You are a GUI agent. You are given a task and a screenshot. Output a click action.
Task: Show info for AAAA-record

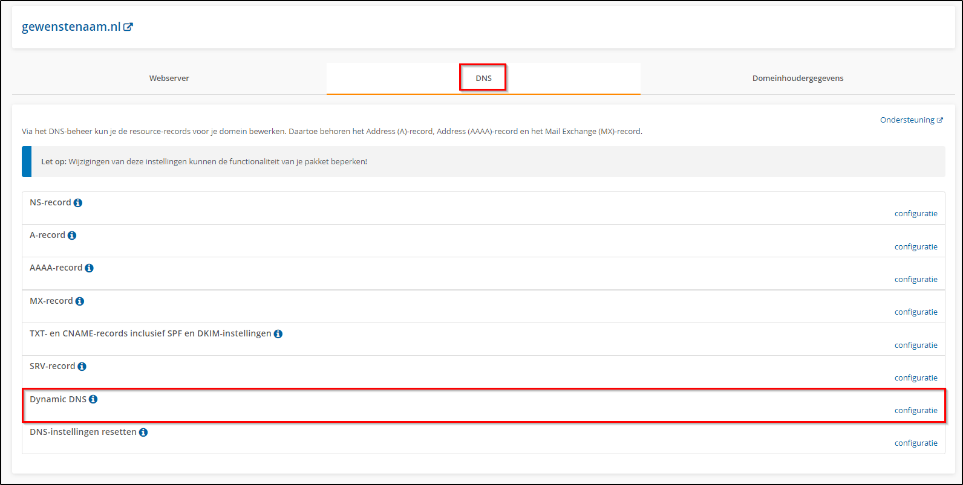(89, 268)
